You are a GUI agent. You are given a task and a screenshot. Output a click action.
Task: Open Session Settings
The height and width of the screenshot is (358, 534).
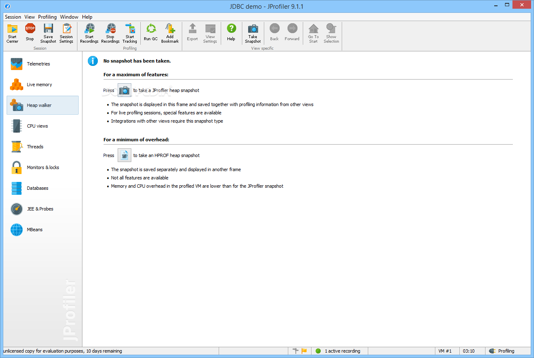pyautogui.click(x=66, y=34)
